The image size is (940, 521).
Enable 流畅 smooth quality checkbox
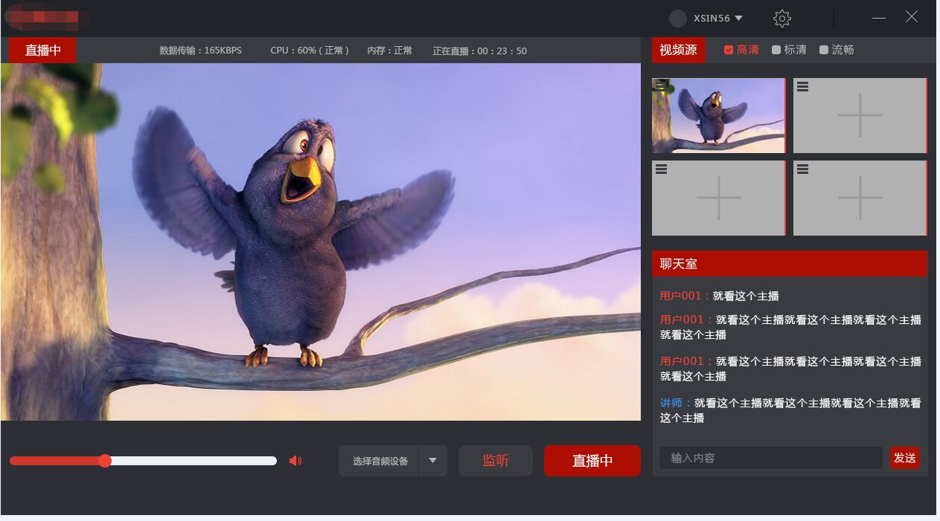(824, 50)
